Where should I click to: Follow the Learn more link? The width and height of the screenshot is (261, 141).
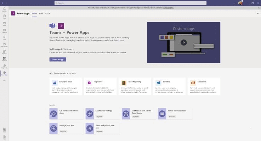pyautogui.click(x=119, y=40)
